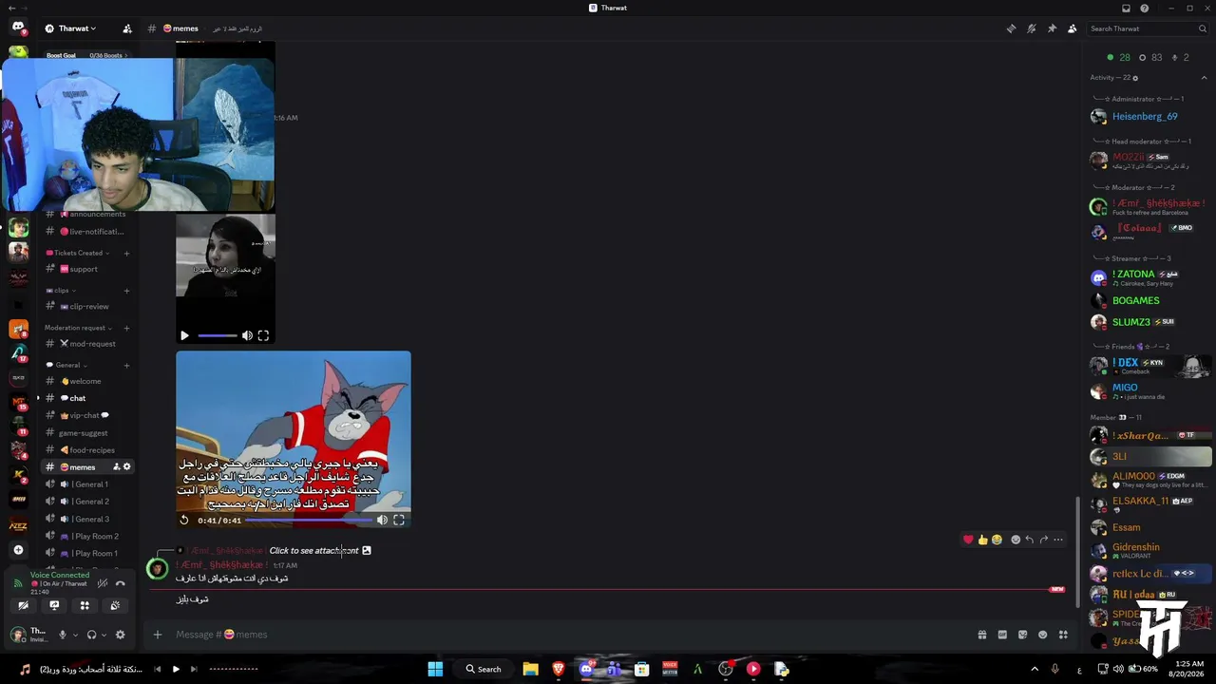Add a channel to Moderation request category
This screenshot has width=1216, height=684.
(x=126, y=328)
